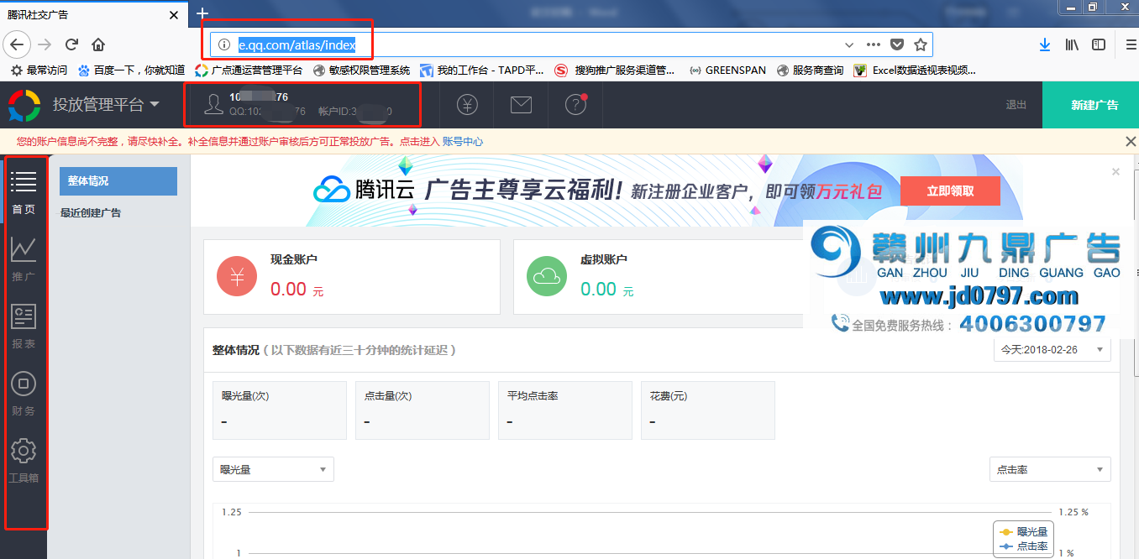Click the 退出 logout link
This screenshot has height=559, width=1139.
click(1016, 105)
